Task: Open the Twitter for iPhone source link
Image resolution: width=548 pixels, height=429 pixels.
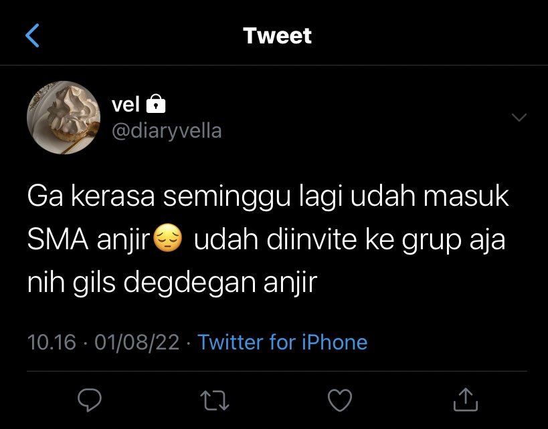Action: click(x=282, y=341)
